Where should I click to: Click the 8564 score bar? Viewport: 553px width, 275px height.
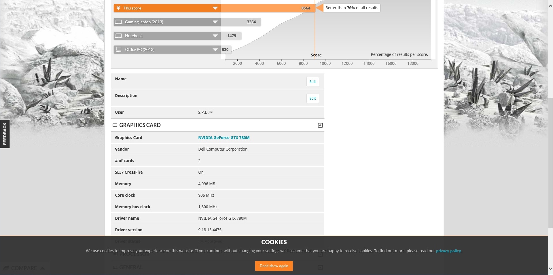(268, 8)
